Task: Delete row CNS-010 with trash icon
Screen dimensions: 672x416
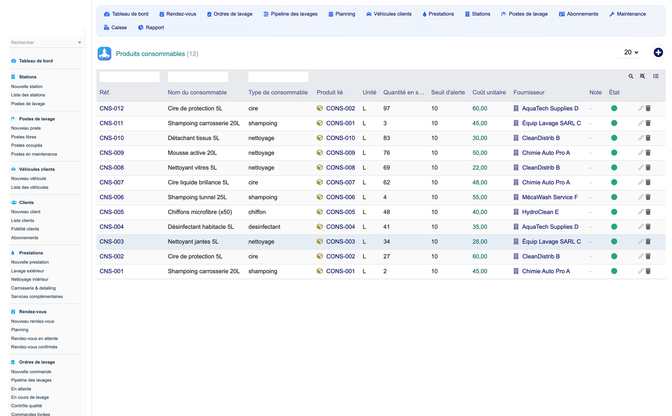Action: (648, 138)
